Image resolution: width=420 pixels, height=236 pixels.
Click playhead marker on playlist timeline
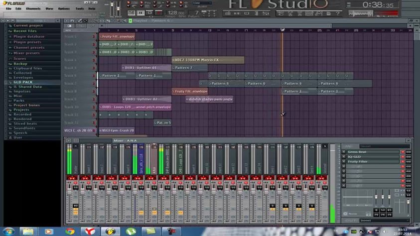pos(282,30)
